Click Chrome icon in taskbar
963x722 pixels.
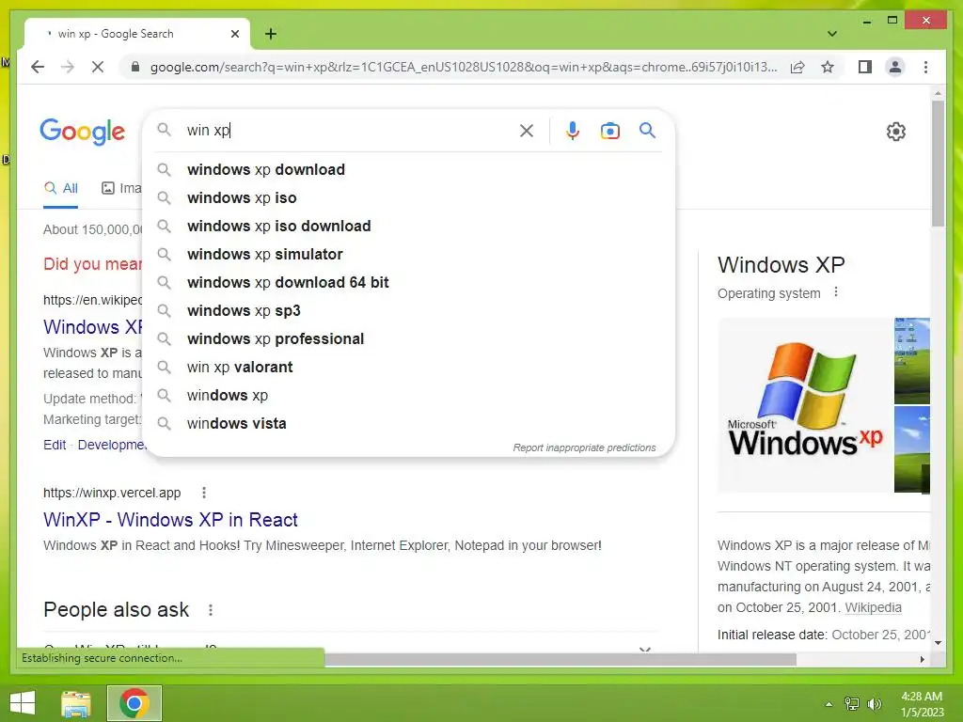[x=134, y=703]
